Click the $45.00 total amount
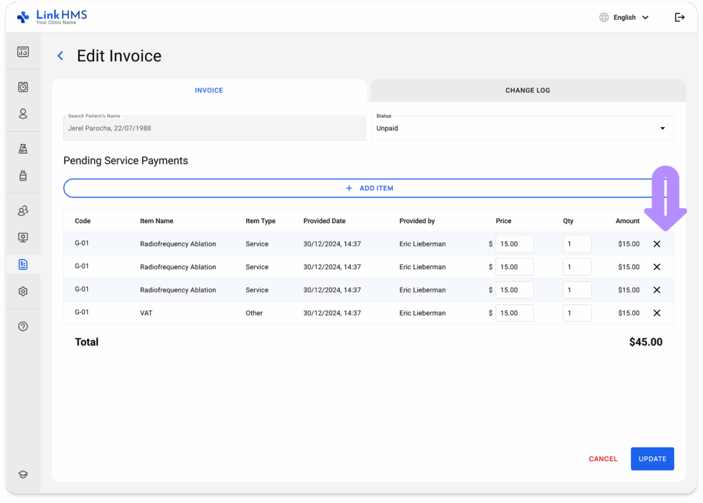703x503 pixels. (x=645, y=342)
